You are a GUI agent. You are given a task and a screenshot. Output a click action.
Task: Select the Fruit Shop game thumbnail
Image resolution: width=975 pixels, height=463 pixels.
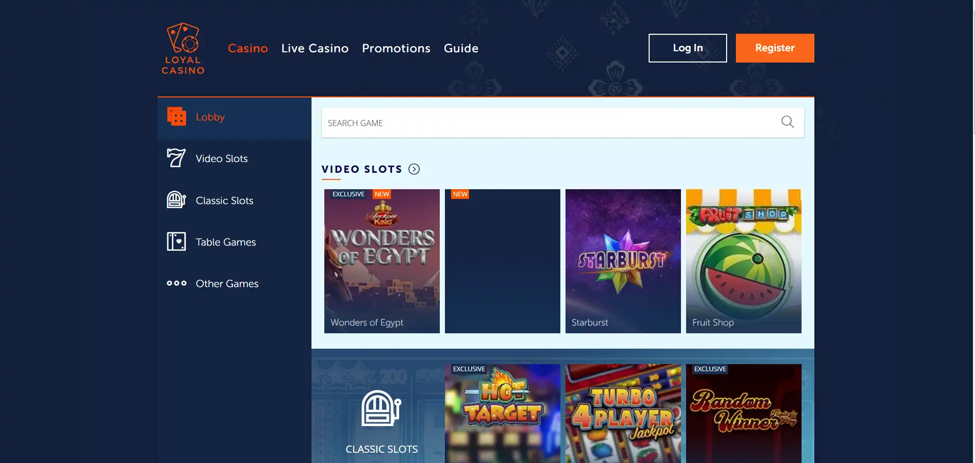[744, 261]
